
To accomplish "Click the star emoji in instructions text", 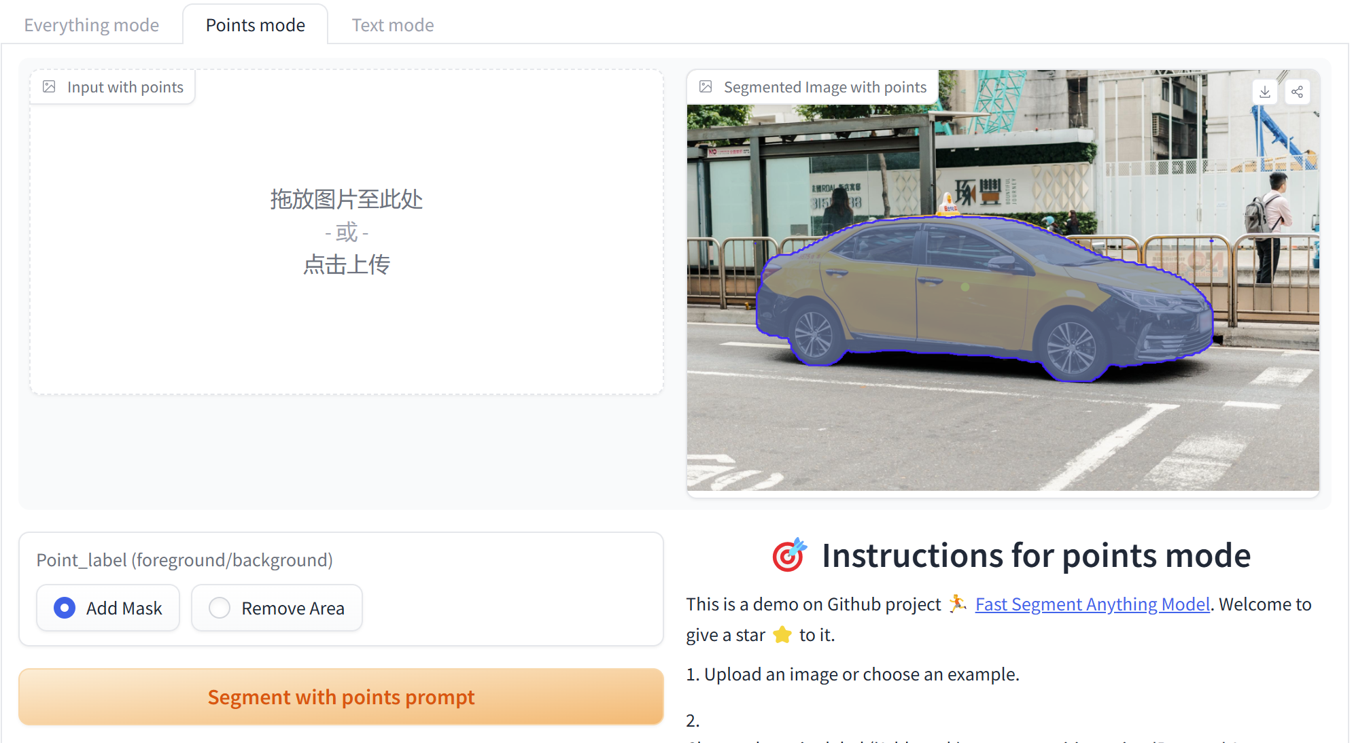I will click(782, 634).
